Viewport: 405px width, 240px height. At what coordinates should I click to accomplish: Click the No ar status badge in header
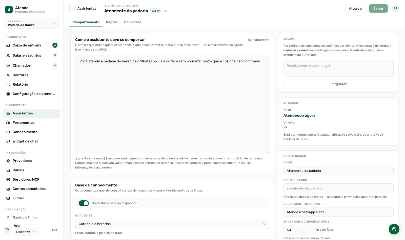156,11
